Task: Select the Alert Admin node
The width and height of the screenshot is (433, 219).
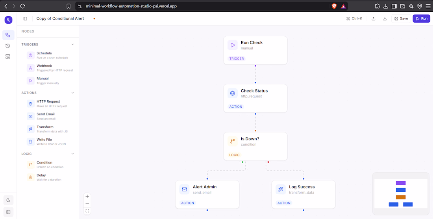Action: (207, 195)
